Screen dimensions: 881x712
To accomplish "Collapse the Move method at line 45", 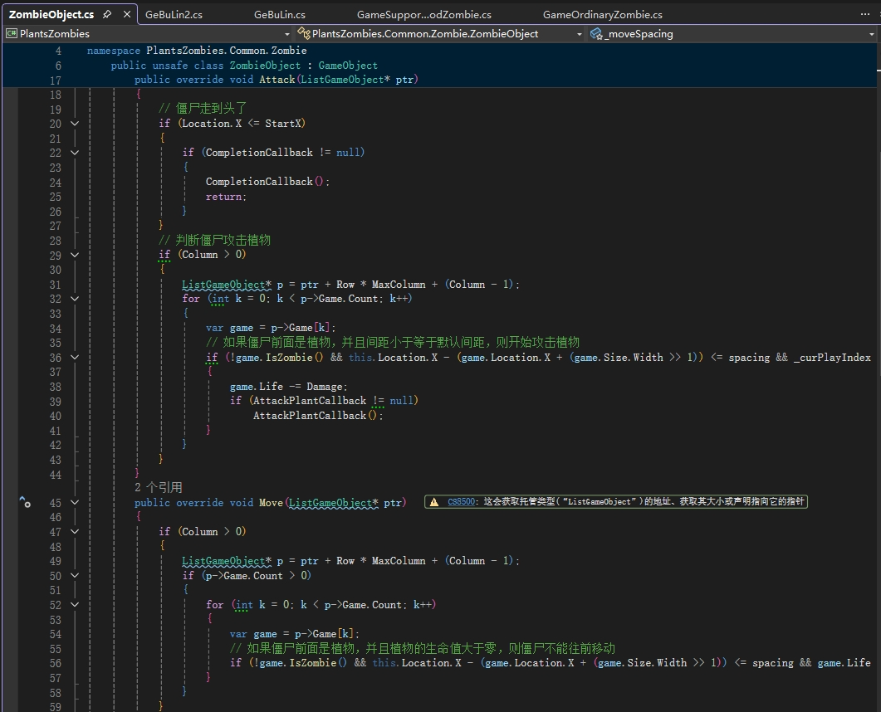I will [x=75, y=503].
